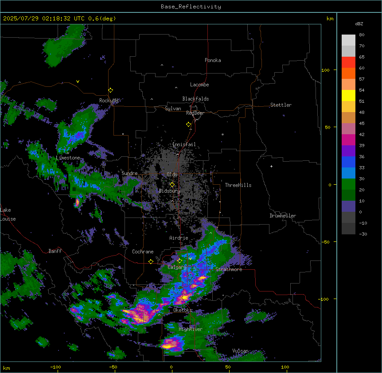This screenshot has height=373, width=382.
Task: Click the asterisk marker above the Limestone label
Action: [x=68, y=153]
